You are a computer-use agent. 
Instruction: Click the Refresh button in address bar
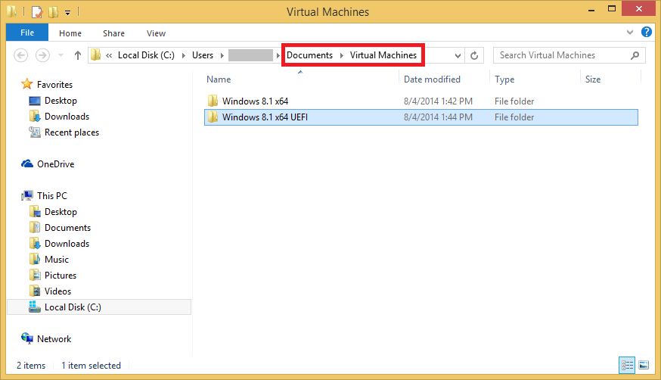474,55
